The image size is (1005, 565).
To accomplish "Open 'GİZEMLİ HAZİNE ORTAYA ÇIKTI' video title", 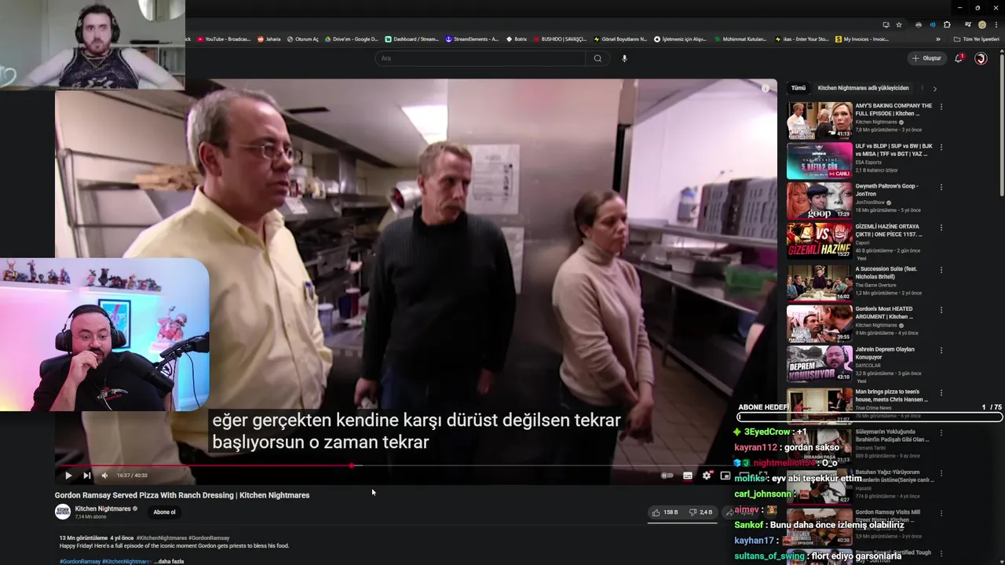I will (x=889, y=230).
